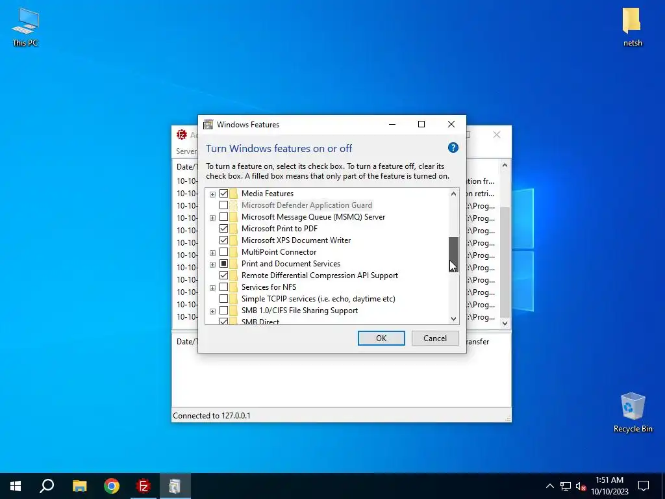Click the feature list scrollbar thumb
The height and width of the screenshot is (499, 665).
click(x=453, y=254)
